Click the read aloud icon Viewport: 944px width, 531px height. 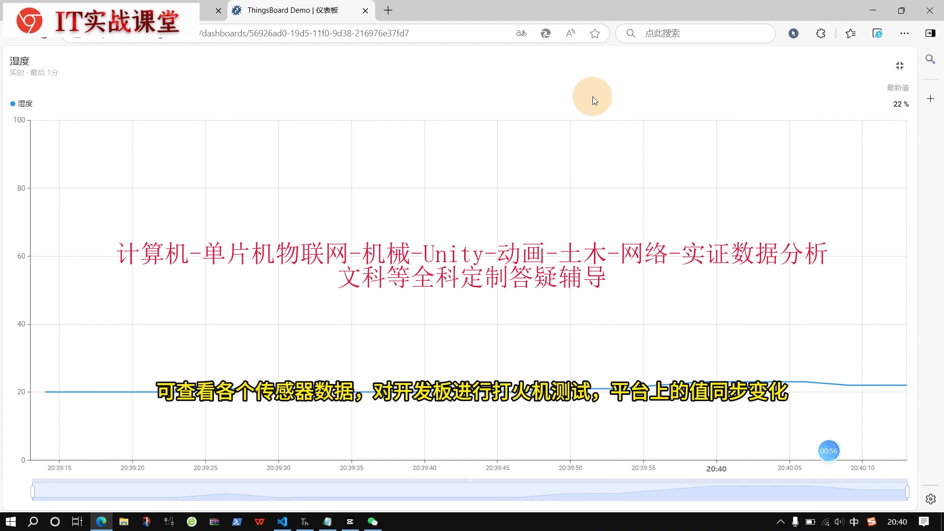tap(570, 33)
